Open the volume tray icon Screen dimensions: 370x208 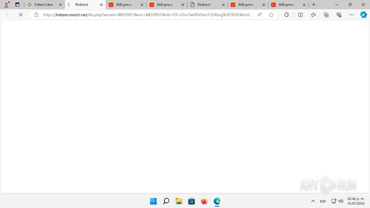341,201
